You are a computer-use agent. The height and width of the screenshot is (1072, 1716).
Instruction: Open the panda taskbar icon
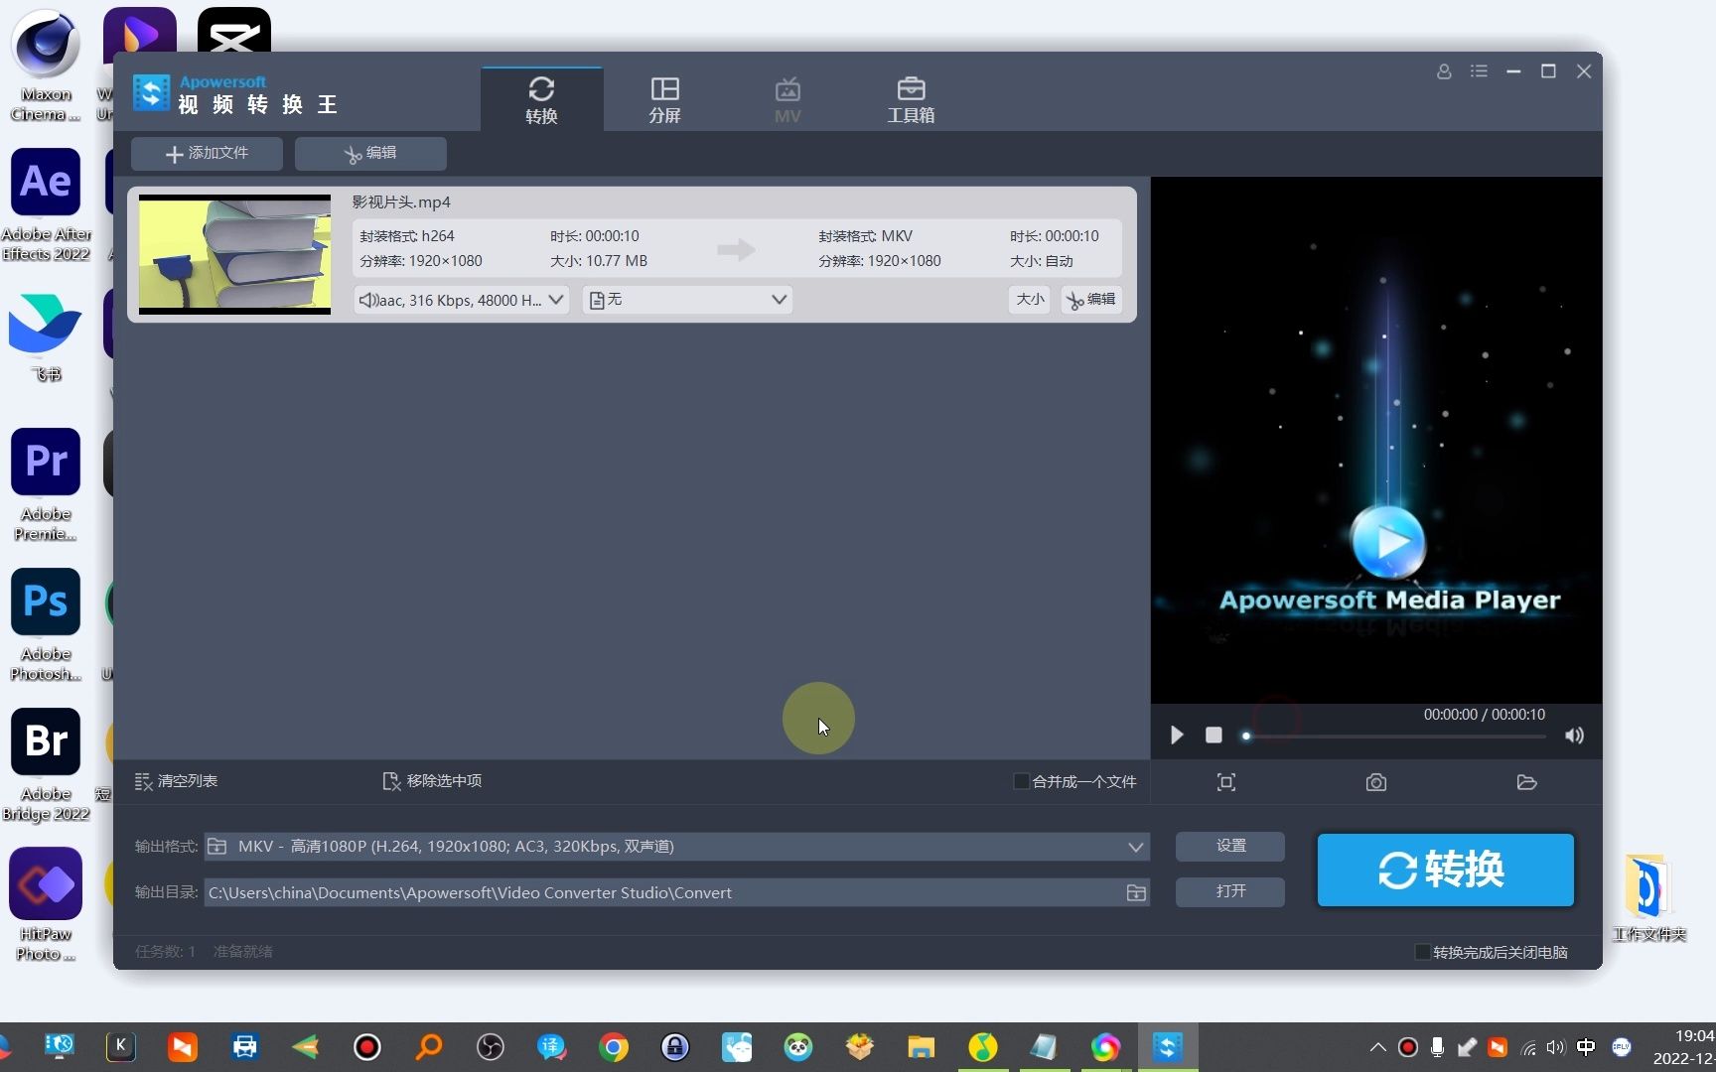point(798,1046)
